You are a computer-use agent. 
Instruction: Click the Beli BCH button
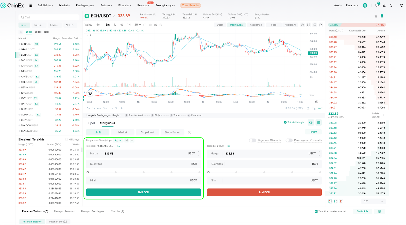[143, 192]
